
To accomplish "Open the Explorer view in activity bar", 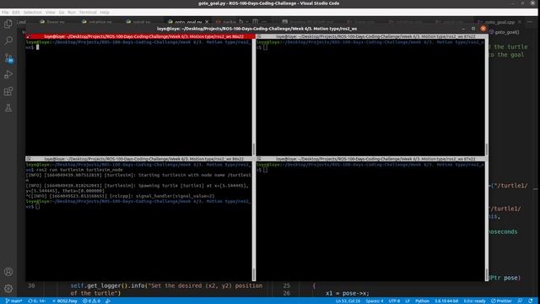I will tap(8, 24).
